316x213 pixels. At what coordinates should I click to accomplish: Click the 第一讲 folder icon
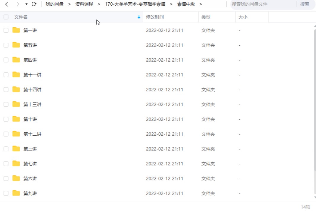(16, 30)
